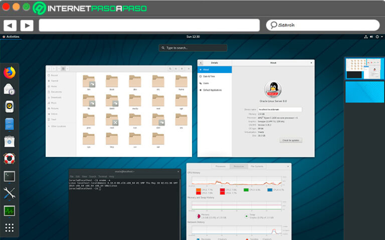Click the Show Applications grid icon

click(x=10, y=227)
